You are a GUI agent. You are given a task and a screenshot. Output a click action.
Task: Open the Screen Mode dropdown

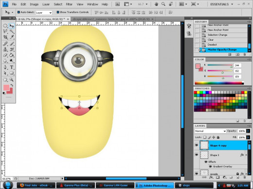[x=195, y=4]
